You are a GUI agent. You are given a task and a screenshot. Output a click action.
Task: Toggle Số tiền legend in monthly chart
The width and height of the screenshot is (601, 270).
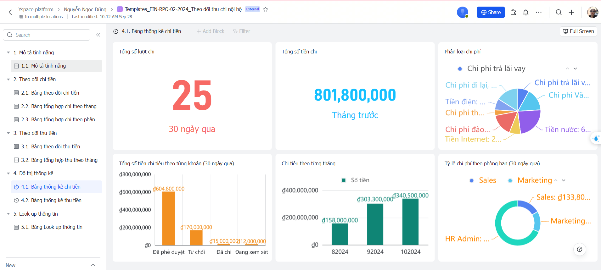(356, 180)
